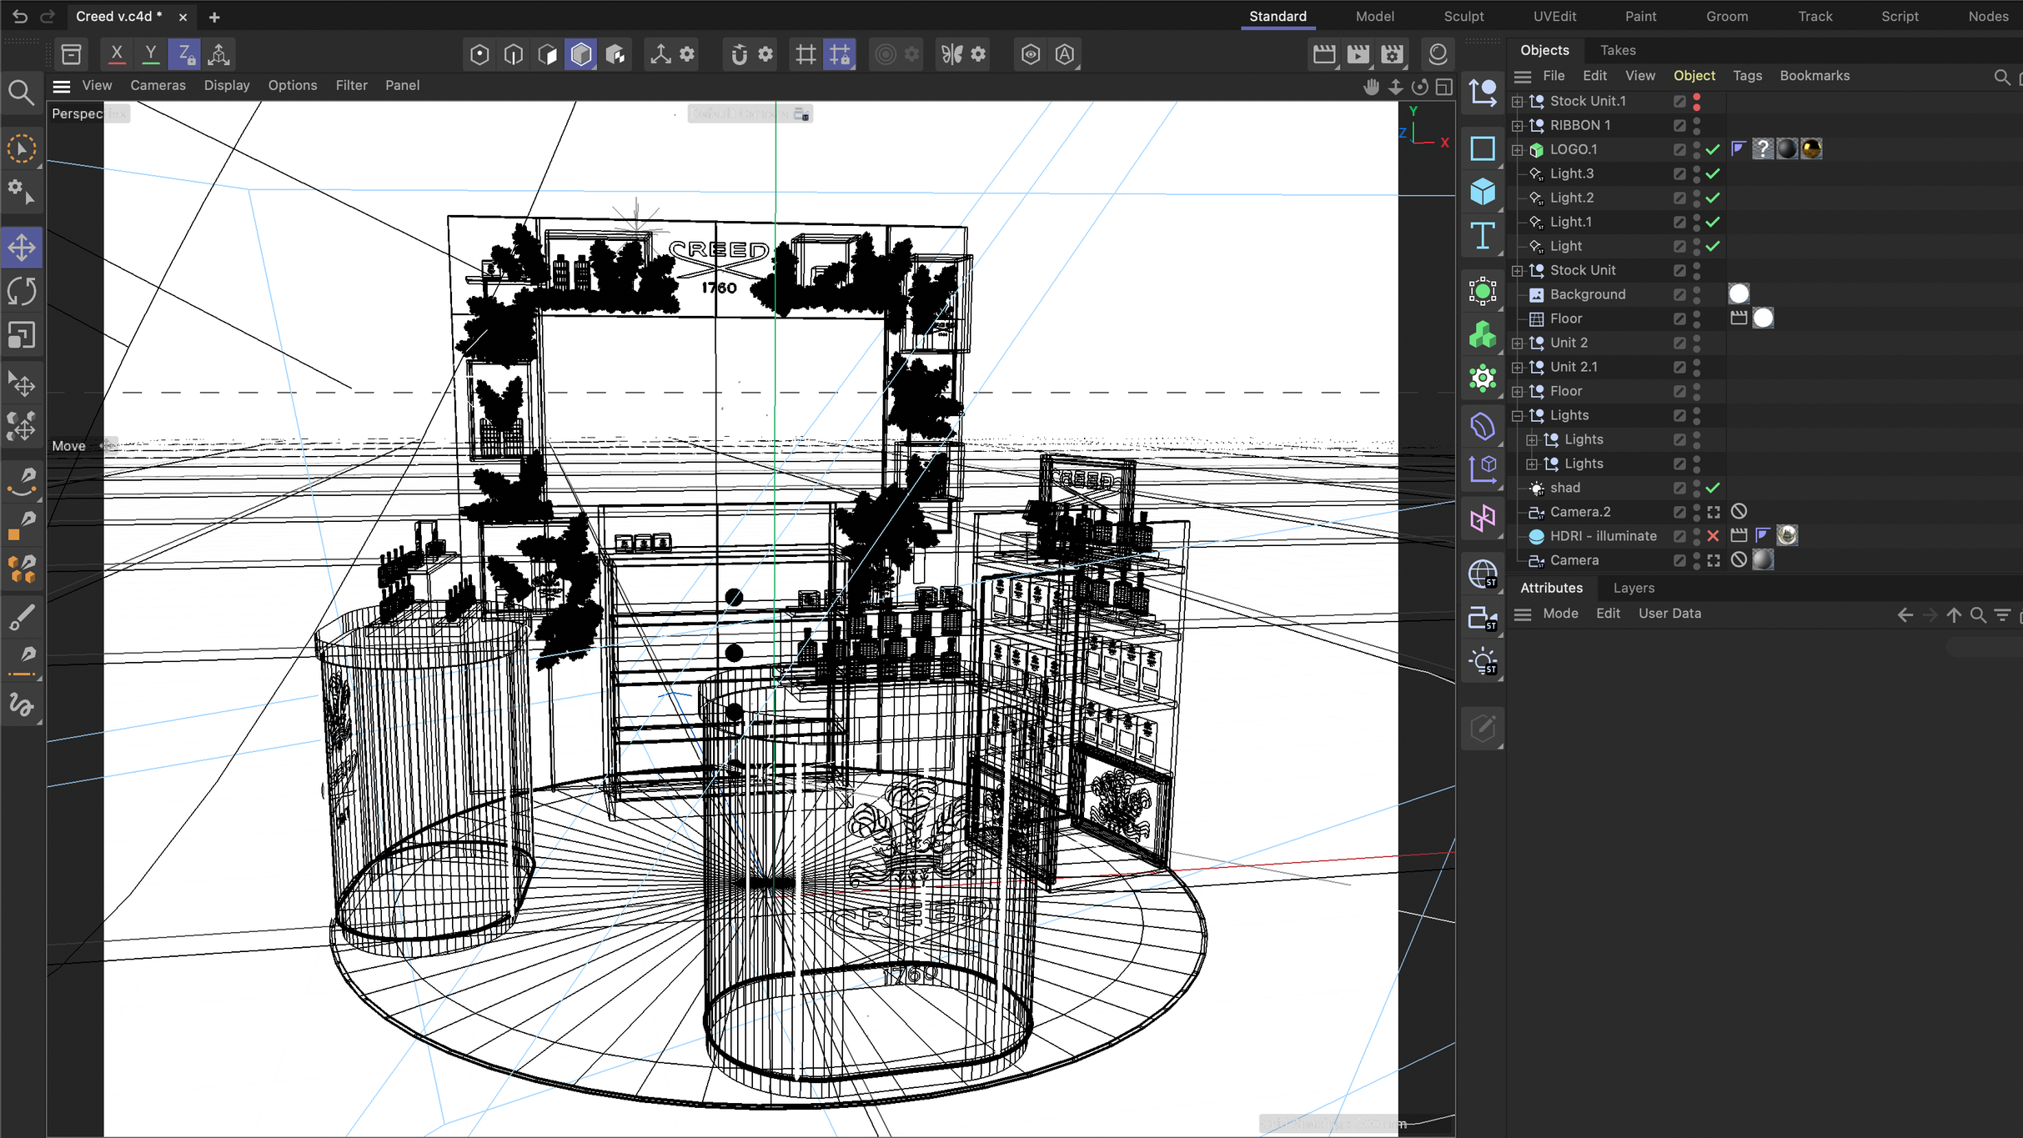The image size is (2023, 1138).
Task: Expand the Unit 2 object hierarchy
Action: click(1518, 343)
